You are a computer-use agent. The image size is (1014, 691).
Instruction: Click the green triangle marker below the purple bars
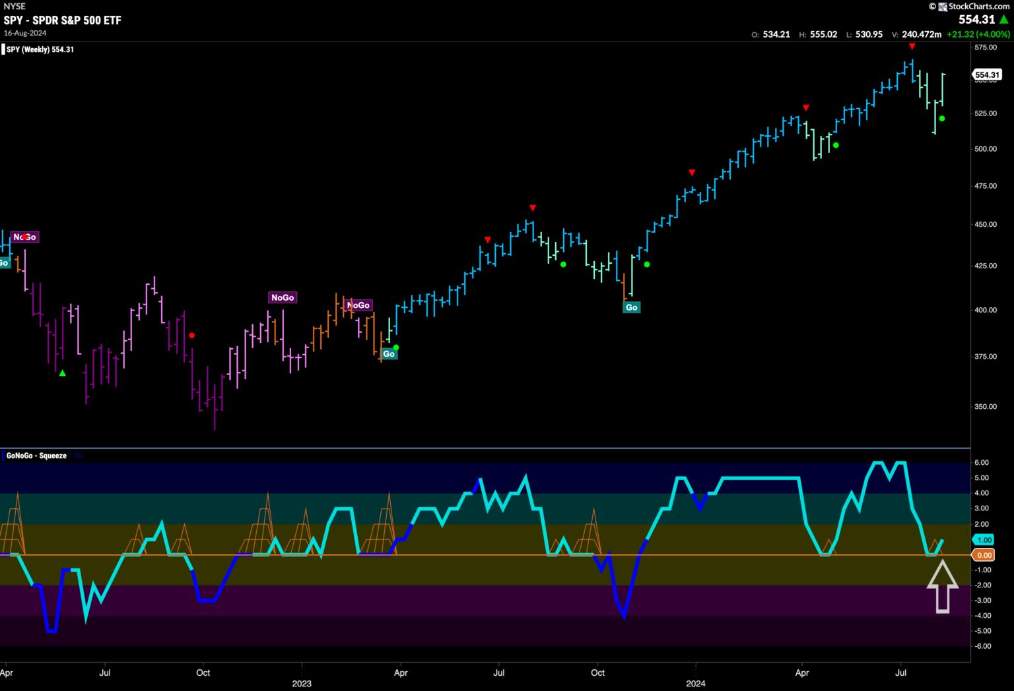point(63,373)
